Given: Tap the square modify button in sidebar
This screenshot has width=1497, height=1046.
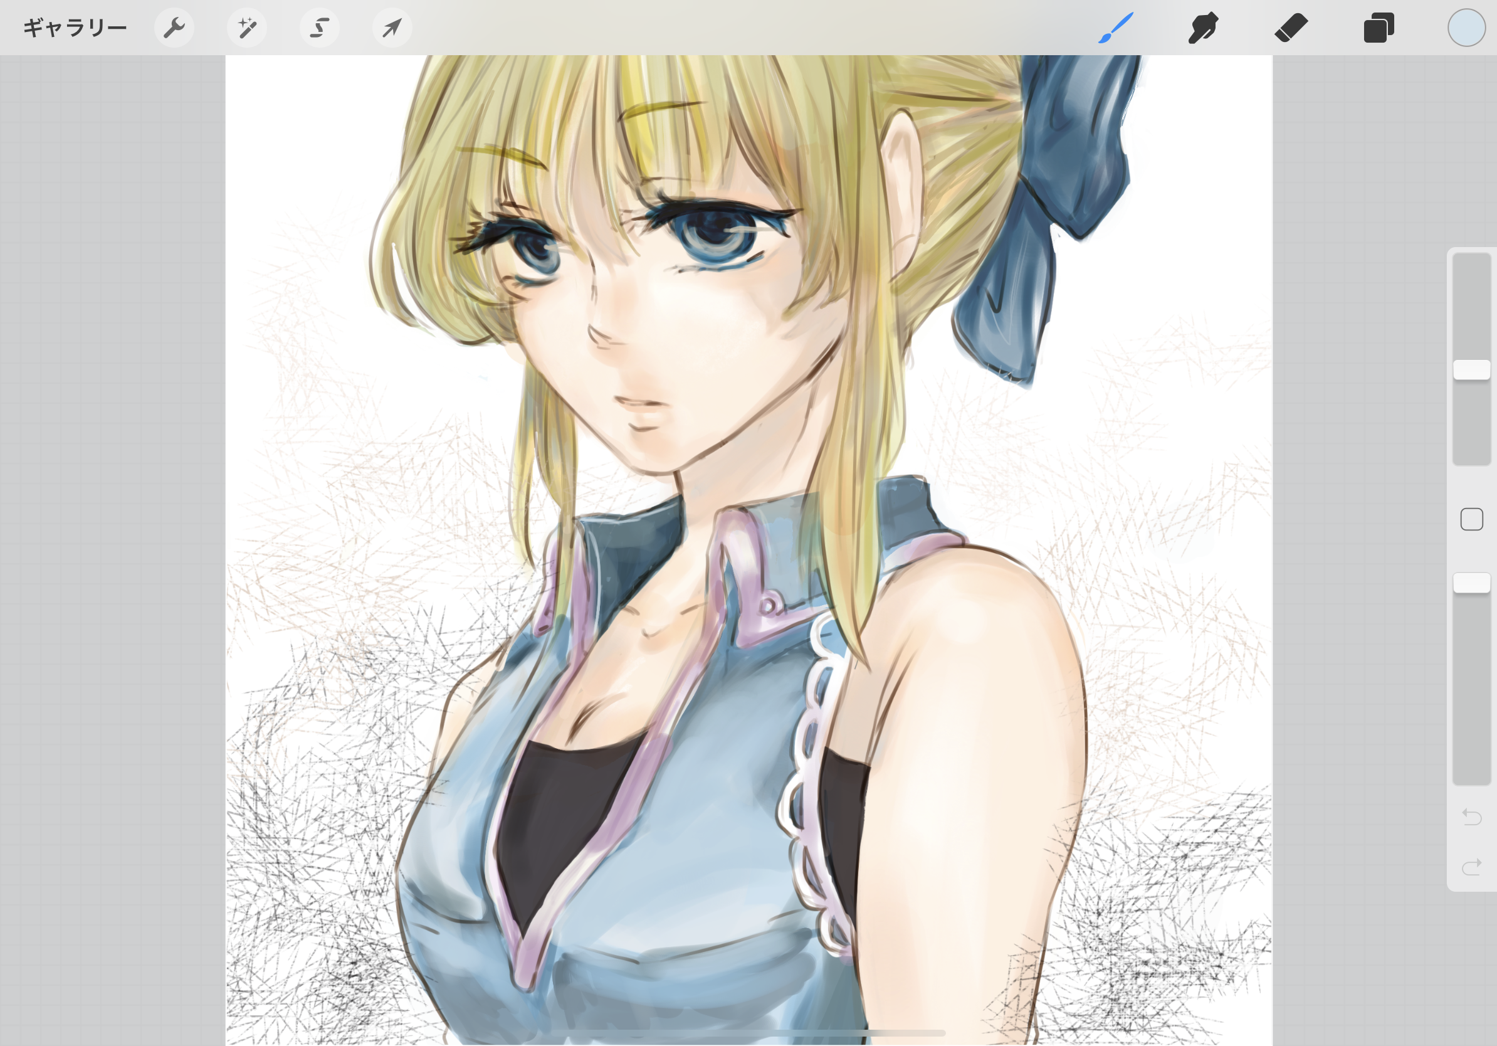Looking at the screenshot, I should pos(1471,520).
